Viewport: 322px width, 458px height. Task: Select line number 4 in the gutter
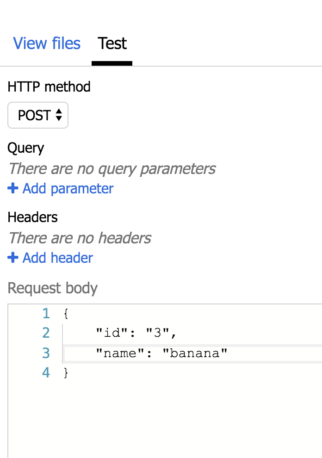45,372
